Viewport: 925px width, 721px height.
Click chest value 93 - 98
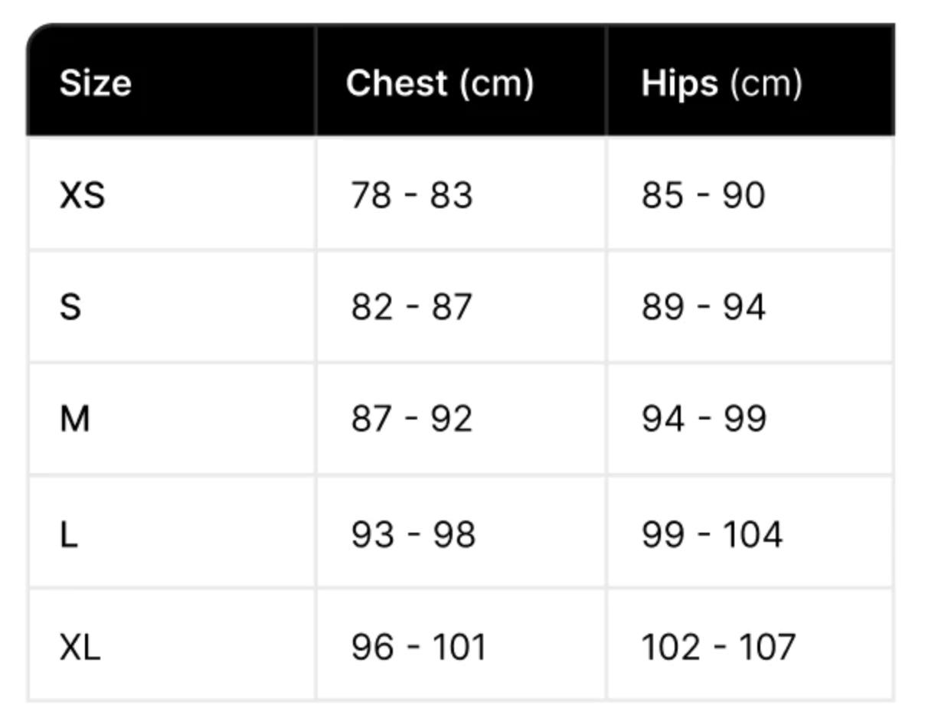coord(413,533)
